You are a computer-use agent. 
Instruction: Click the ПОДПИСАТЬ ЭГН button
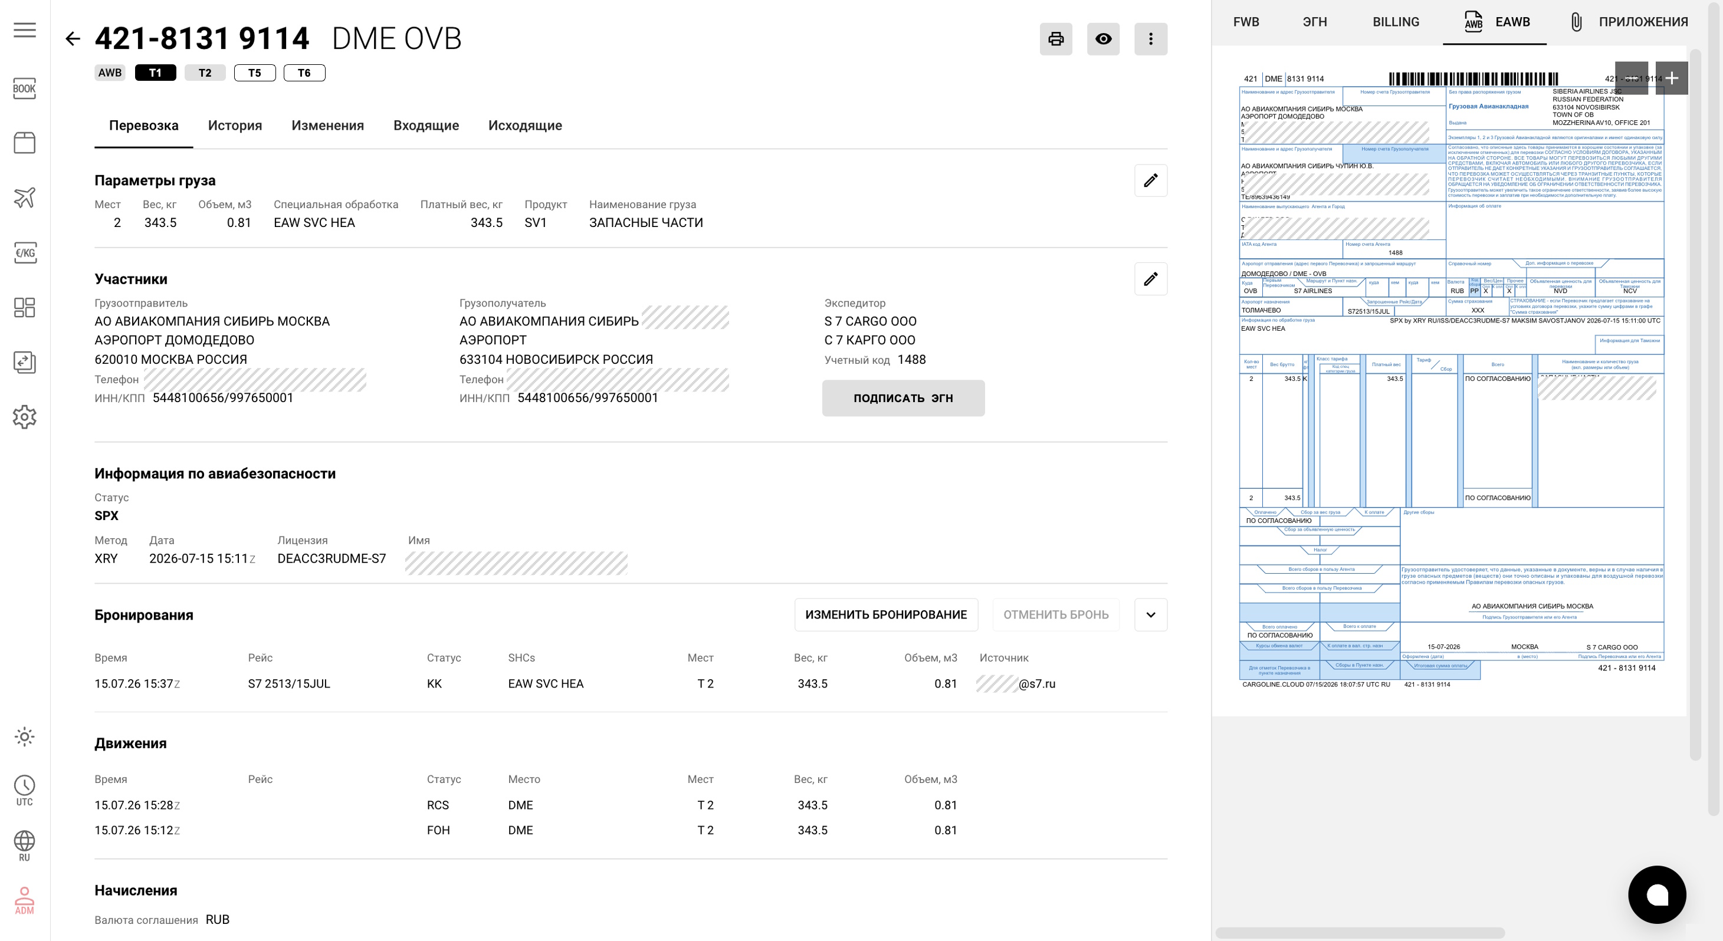click(x=903, y=398)
